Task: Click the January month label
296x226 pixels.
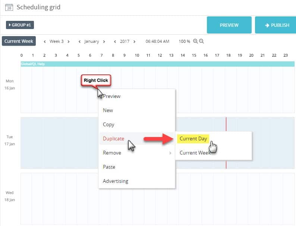Action: (92, 41)
